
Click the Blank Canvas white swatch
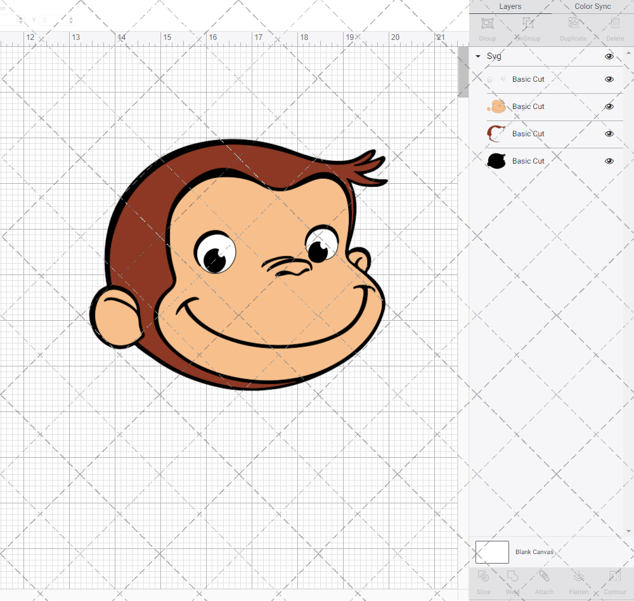pyautogui.click(x=492, y=552)
